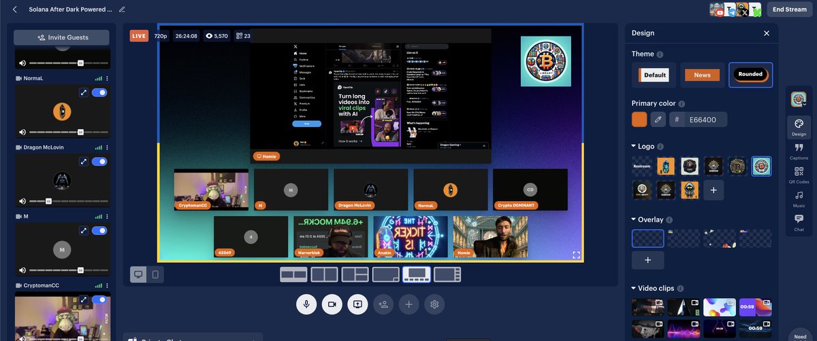This screenshot has width=817, height=341.
Task: Select the first empty overlay thumbnail
Action: click(647, 238)
